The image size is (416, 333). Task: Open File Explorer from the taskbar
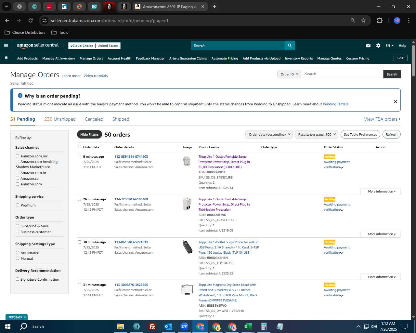(120, 326)
